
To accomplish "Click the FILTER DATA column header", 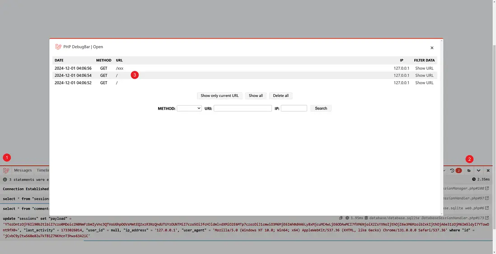I will click(424, 60).
